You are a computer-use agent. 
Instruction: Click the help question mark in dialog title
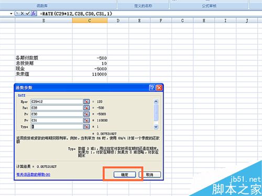pyautogui.click(x=152, y=88)
